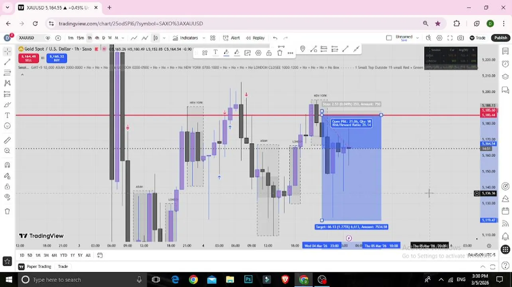Create an Alert

pyautogui.click(x=231, y=38)
